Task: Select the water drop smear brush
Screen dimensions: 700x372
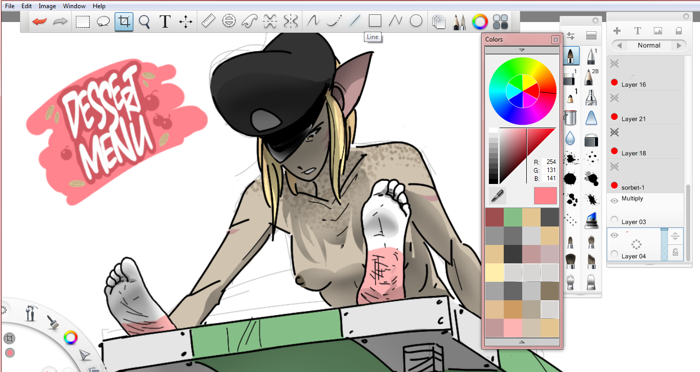Action: [x=570, y=138]
